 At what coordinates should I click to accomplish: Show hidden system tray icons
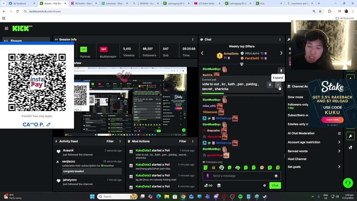[x=313, y=197]
